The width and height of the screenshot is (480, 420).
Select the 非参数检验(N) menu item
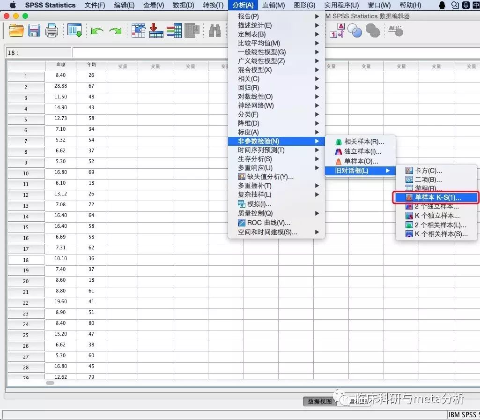click(x=276, y=141)
